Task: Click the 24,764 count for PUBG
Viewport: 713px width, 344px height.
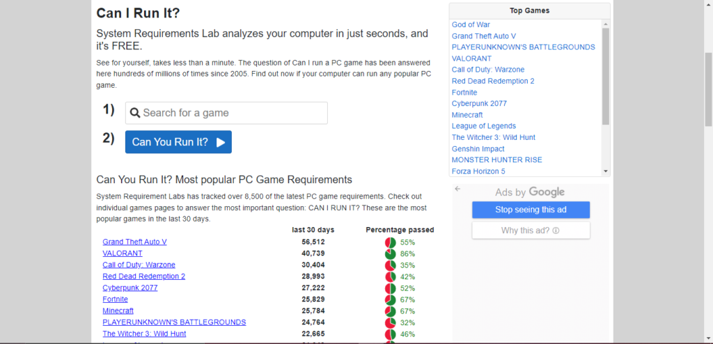Action: (x=313, y=322)
